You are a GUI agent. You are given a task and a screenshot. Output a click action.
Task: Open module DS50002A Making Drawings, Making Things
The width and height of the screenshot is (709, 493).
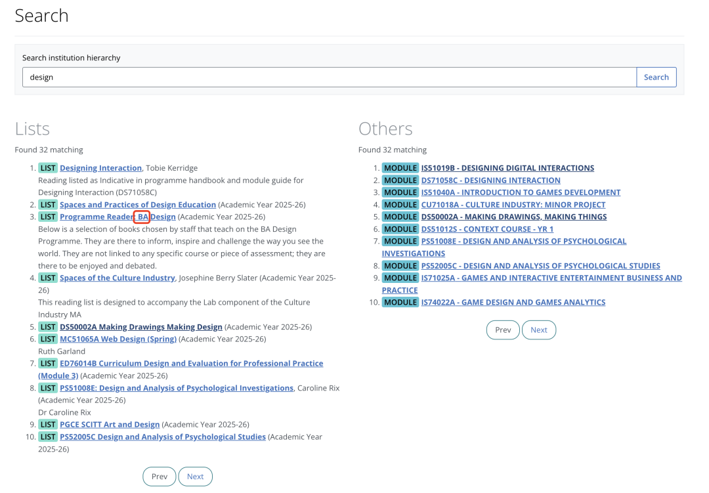click(514, 217)
